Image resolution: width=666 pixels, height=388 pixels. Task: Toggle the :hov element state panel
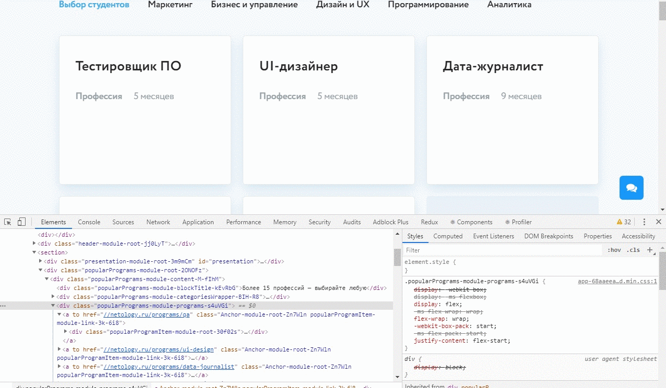pyautogui.click(x=614, y=250)
